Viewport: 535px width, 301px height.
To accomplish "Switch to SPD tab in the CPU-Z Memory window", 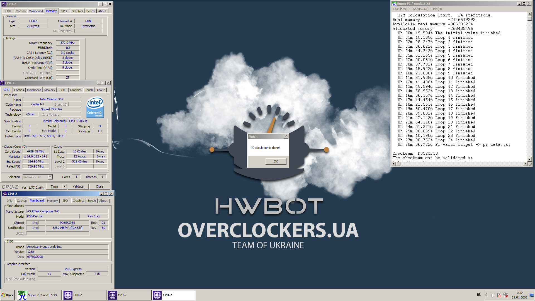I will point(64,11).
